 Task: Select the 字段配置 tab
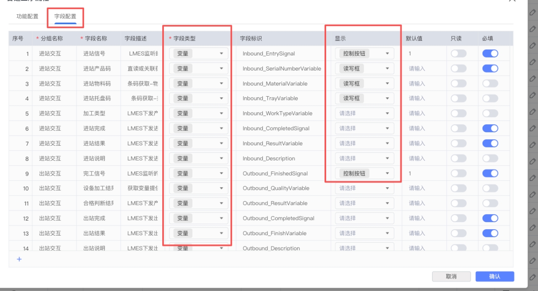click(65, 16)
